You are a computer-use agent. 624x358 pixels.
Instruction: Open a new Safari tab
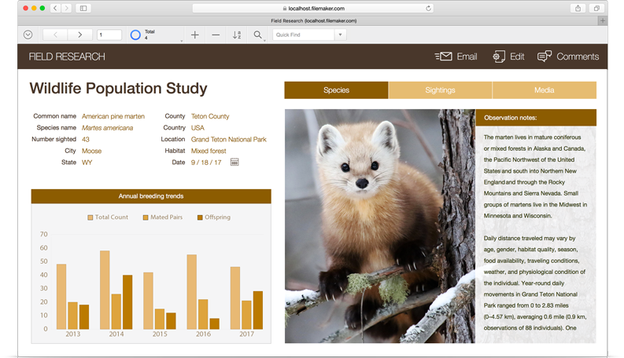point(603,20)
